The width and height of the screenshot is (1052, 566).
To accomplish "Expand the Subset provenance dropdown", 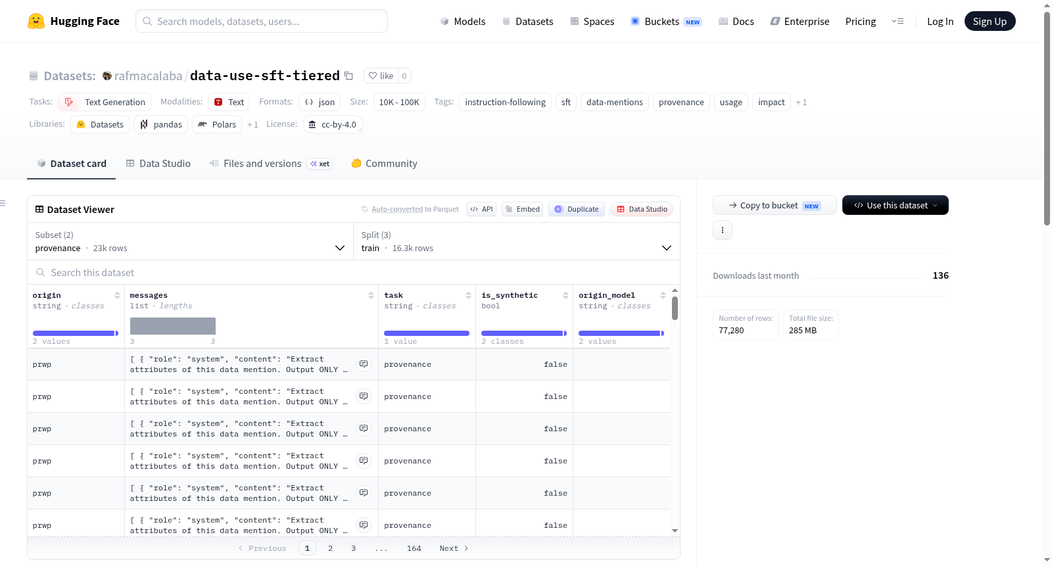I will tap(190, 241).
